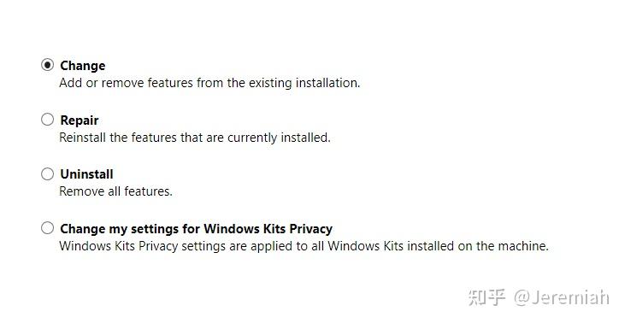Choose the empty circle beside the privacy option
Viewport: 625px width, 323px height.
click(x=47, y=228)
